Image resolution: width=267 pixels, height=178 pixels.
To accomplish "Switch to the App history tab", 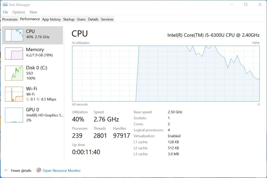I will coord(51,19).
